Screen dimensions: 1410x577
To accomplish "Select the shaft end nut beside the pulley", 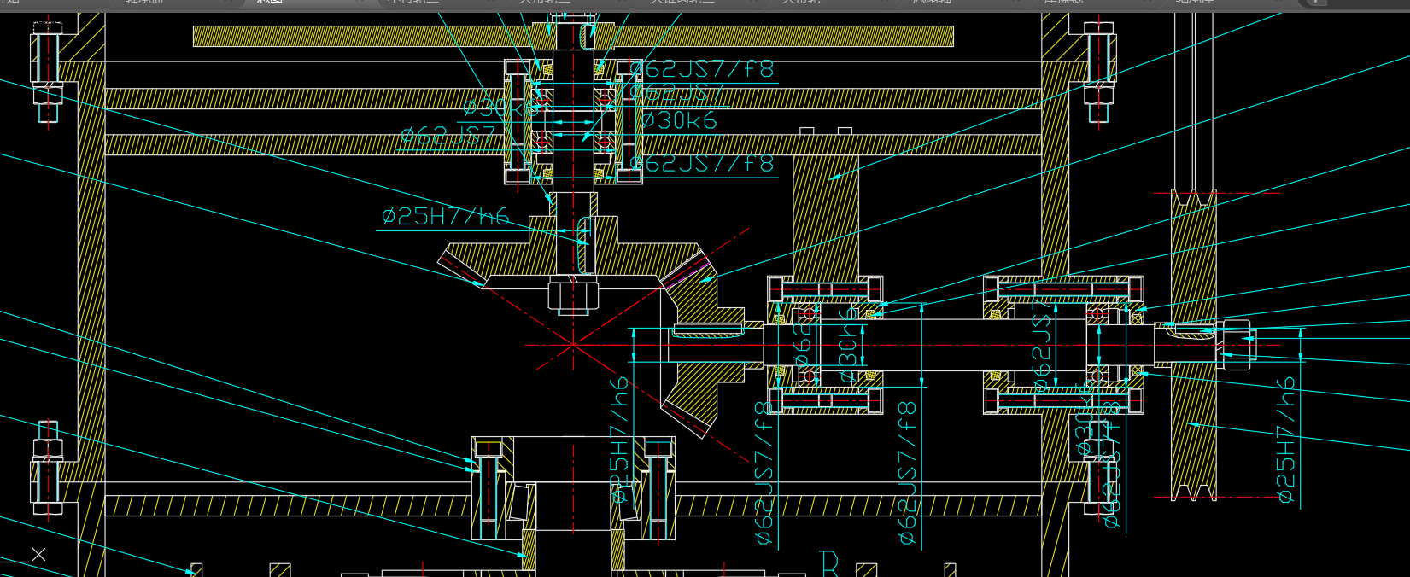I will point(1235,345).
